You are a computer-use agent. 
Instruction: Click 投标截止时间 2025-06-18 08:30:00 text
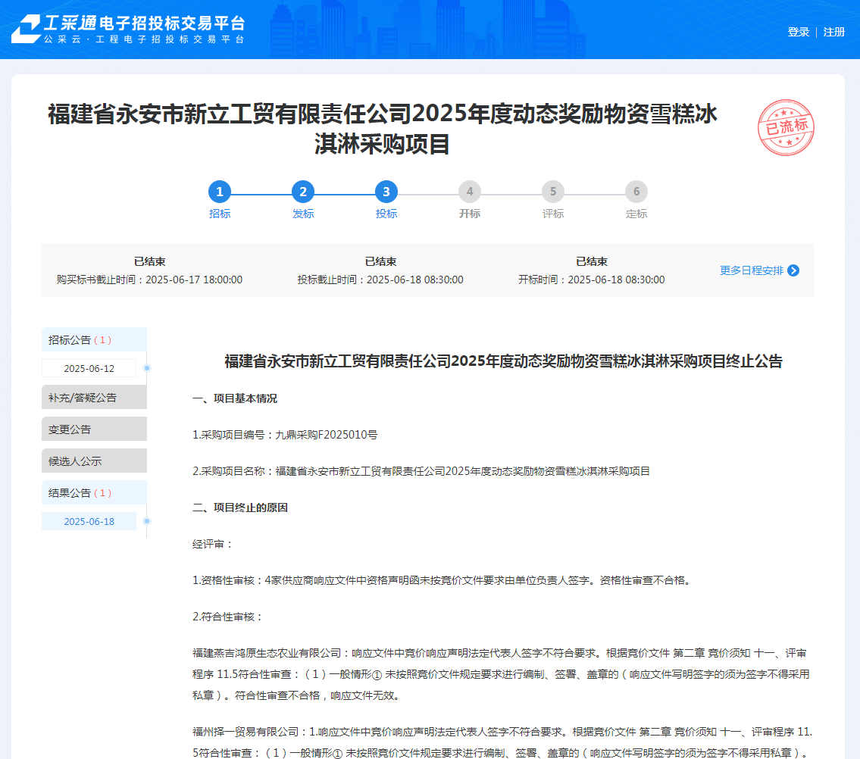click(380, 280)
